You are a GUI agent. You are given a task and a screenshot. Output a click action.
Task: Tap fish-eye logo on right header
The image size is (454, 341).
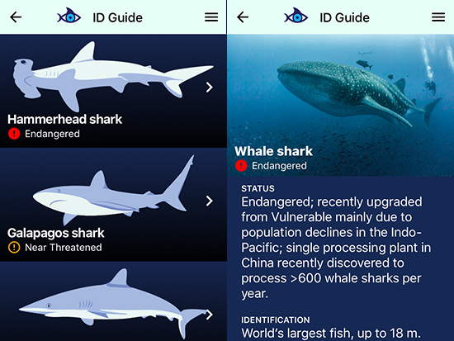pyautogui.click(x=296, y=16)
